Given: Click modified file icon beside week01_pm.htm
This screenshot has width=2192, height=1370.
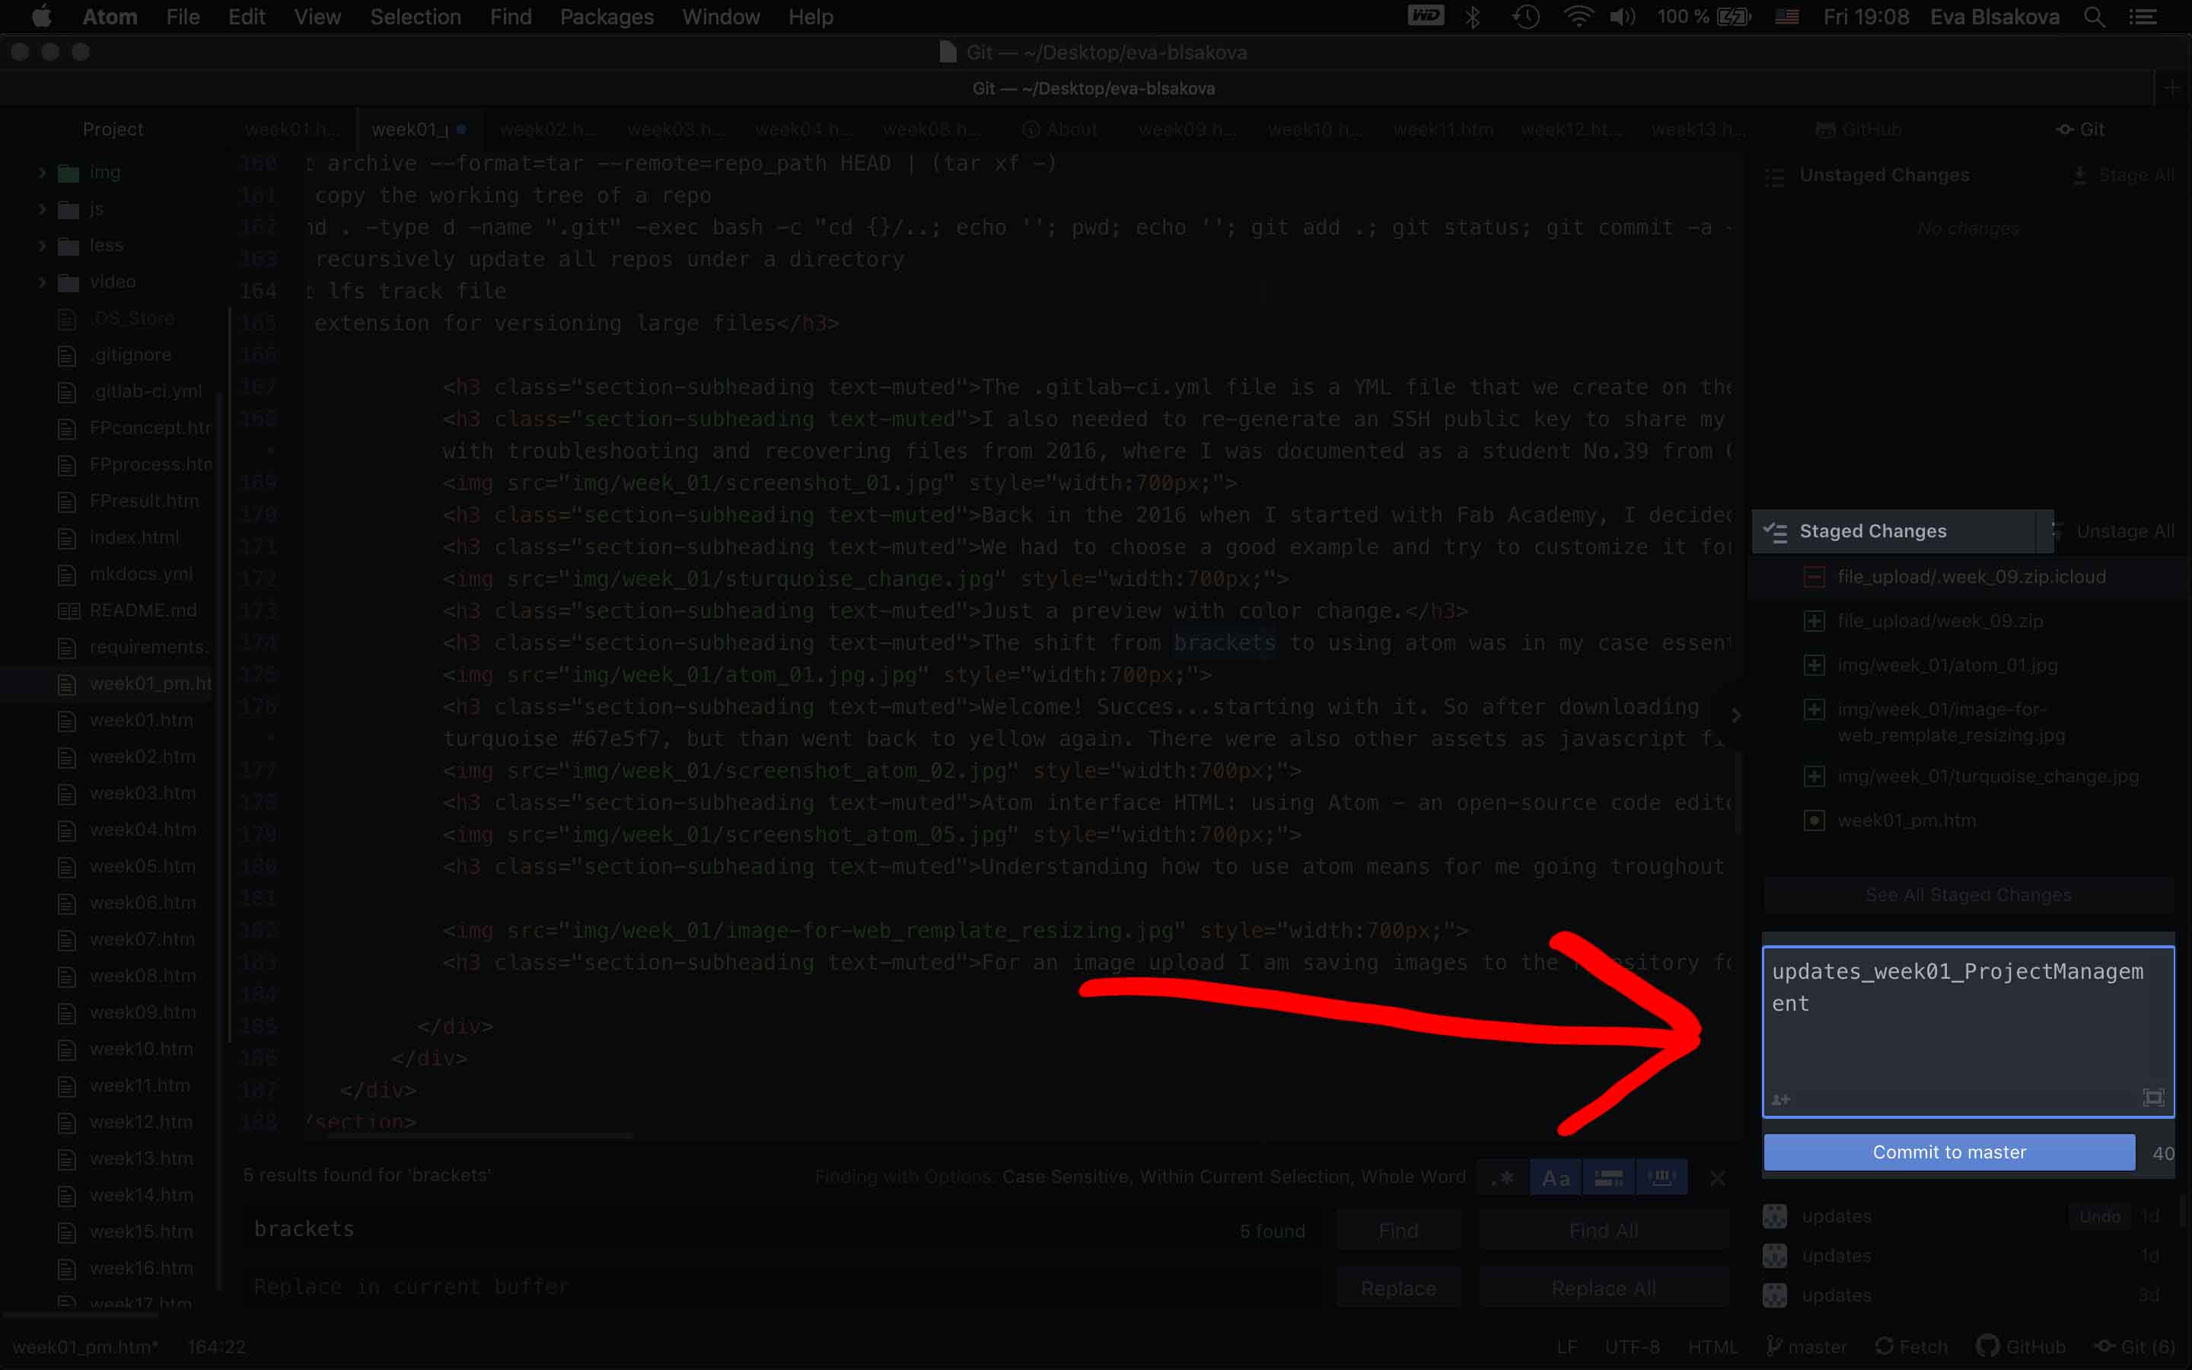Looking at the screenshot, I should pyautogui.click(x=1814, y=821).
